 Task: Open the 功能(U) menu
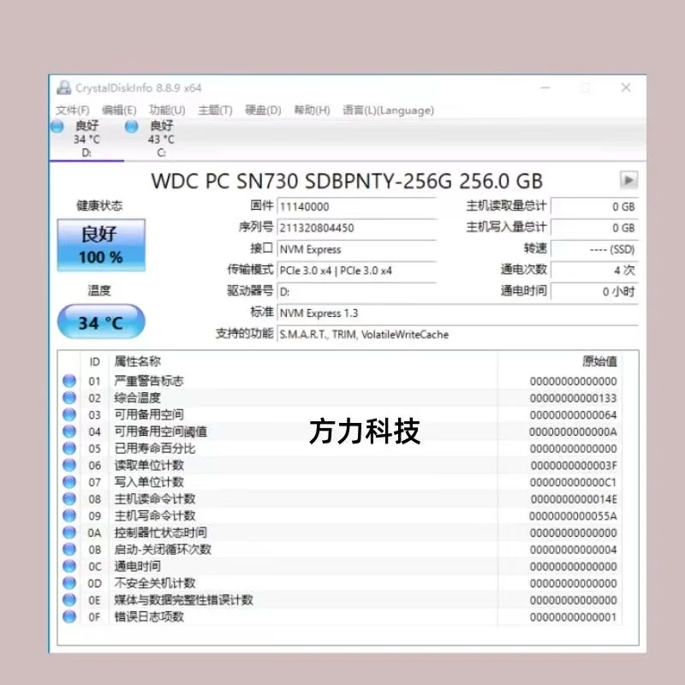click(x=167, y=110)
